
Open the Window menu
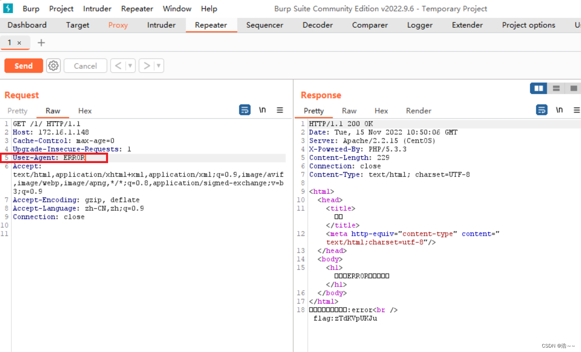pyautogui.click(x=177, y=8)
